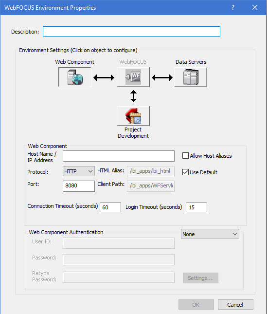Click the User ID input field
Screen dimensions: 267x314
pyautogui.click(x=119, y=243)
